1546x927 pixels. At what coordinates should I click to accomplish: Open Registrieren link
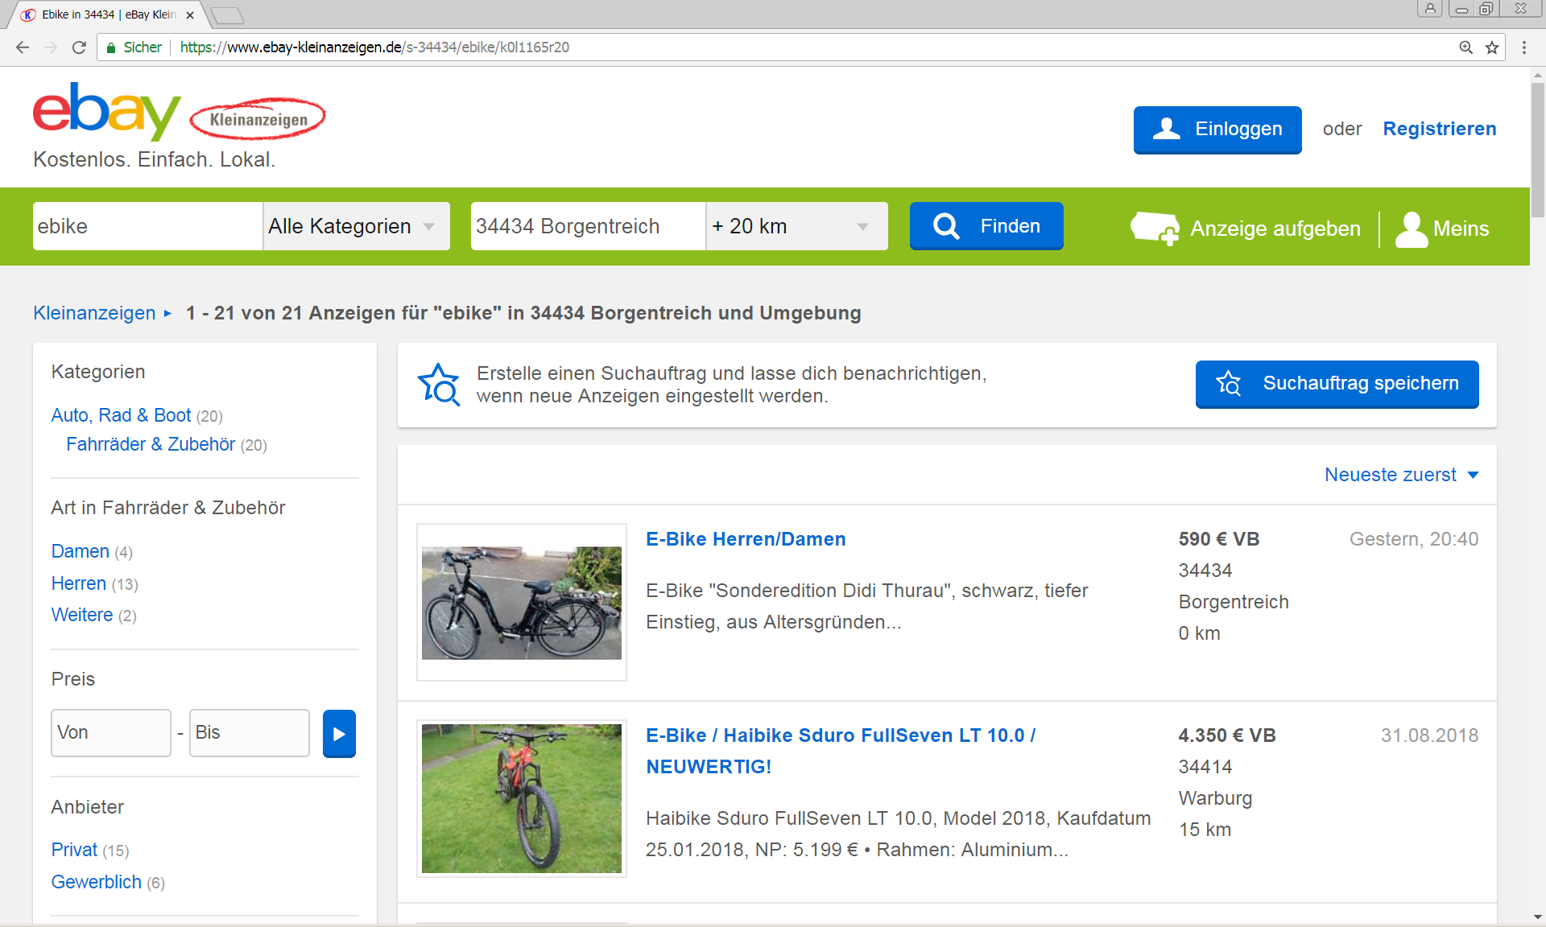click(1439, 129)
